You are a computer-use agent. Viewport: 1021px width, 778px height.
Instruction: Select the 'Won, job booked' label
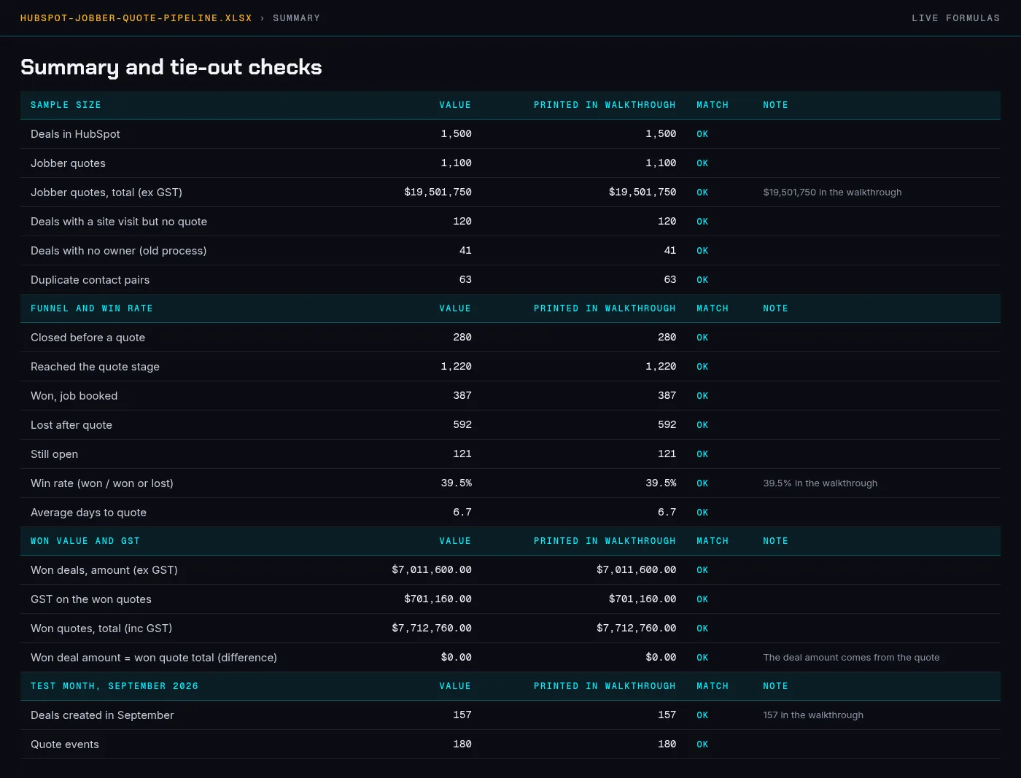pyautogui.click(x=74, y=396)
